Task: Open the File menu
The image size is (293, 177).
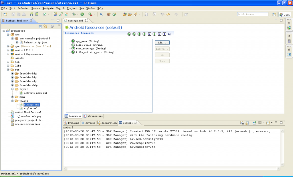Action: click(x=4, y=8)
